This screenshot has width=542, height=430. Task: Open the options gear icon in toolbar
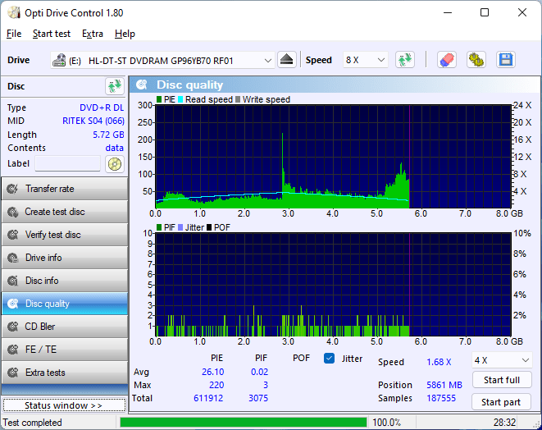(x=476, y=60)
